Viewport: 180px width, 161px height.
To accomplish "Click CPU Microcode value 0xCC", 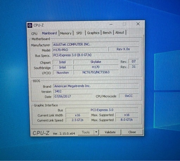I will [x=129, y=96].
